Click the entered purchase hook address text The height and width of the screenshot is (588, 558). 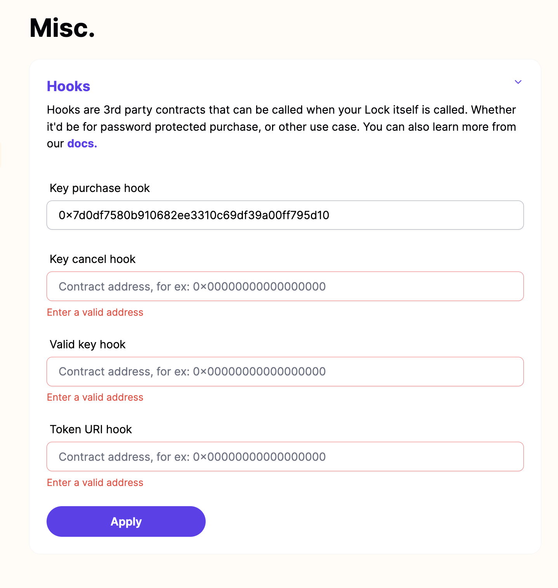[x=194, y=215]
